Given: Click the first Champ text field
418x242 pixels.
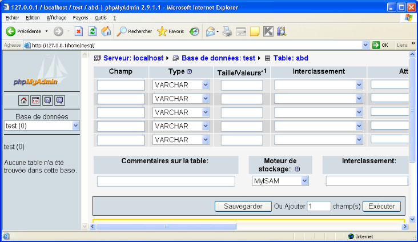Looking at the screenshot, I should pyautogui.click(x=121, y=85).
